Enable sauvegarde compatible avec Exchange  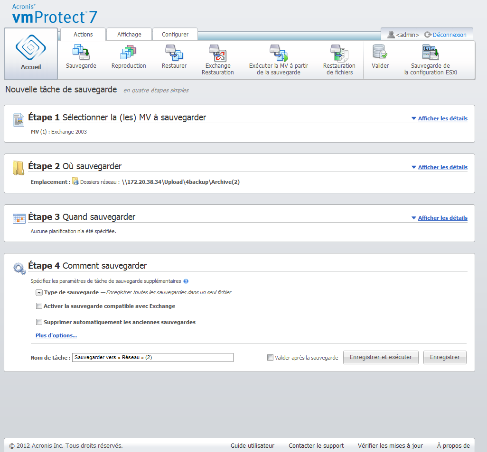coord(39,306)
